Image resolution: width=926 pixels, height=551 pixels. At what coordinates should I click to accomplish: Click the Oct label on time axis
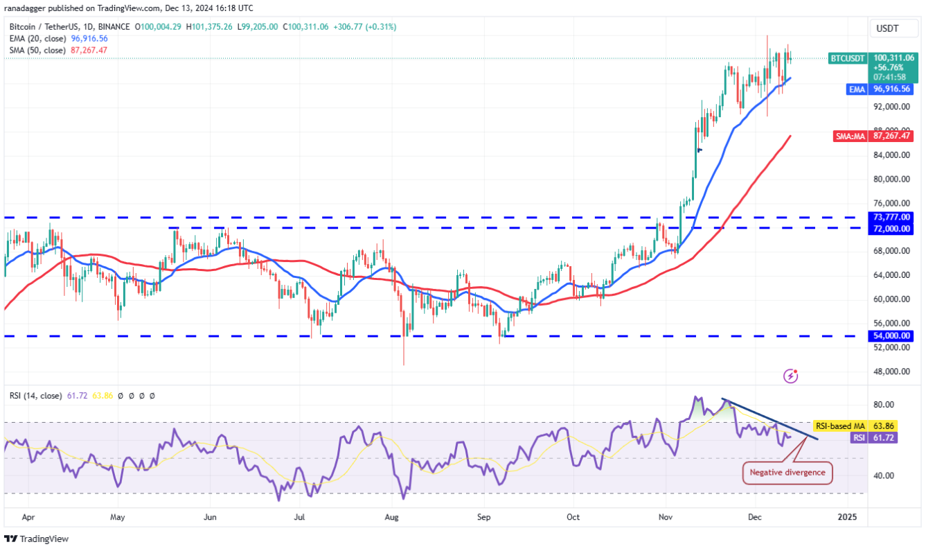click(573, 517)
